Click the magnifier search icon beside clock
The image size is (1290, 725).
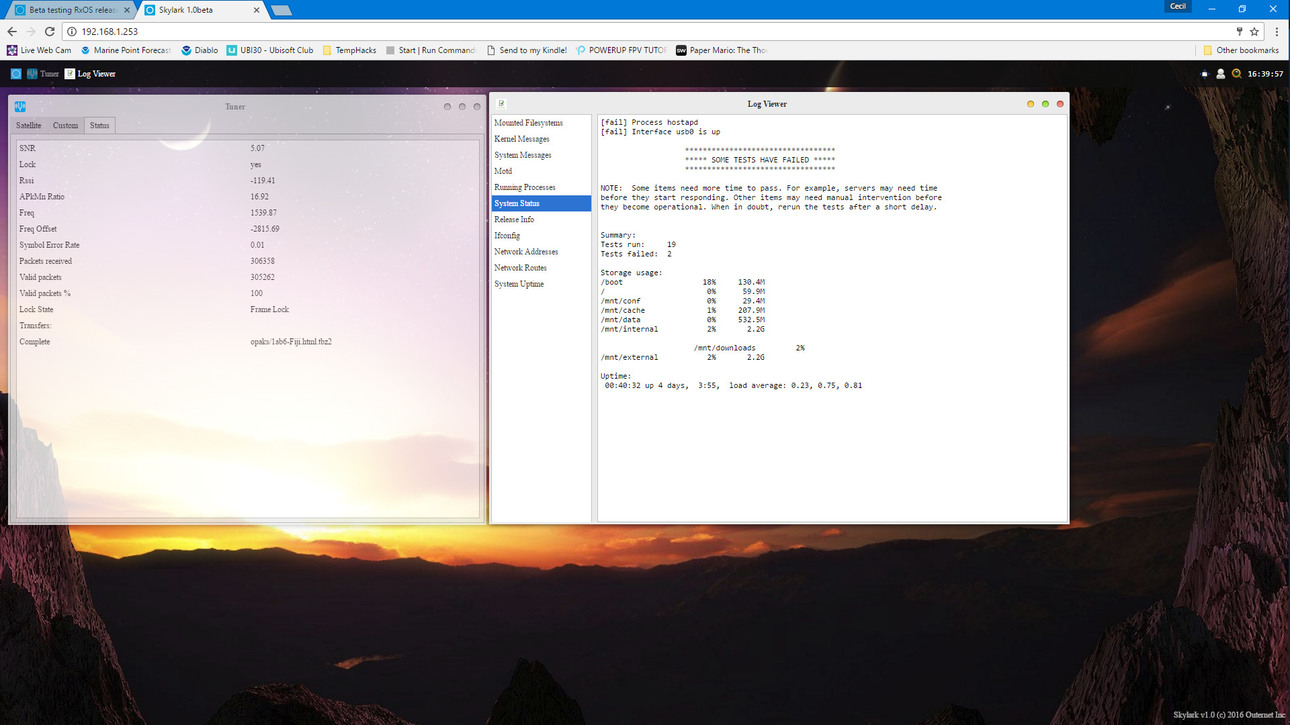1236,74
